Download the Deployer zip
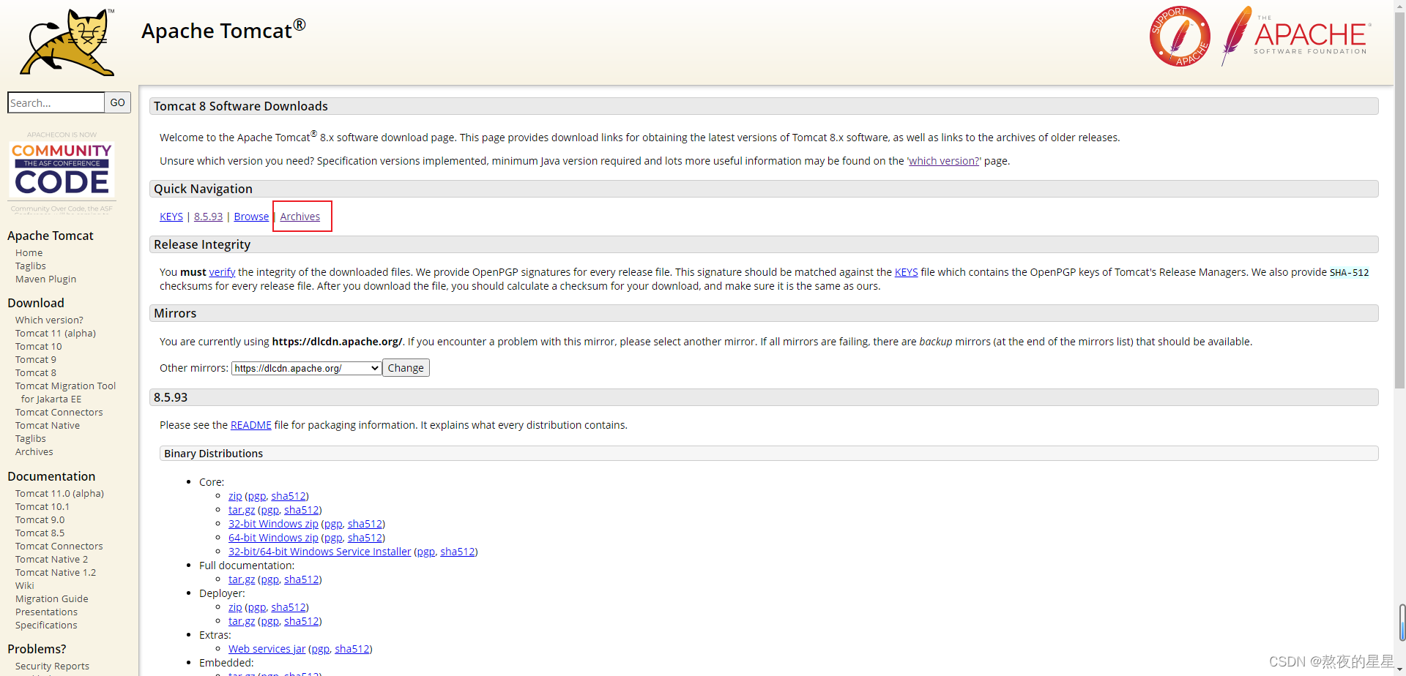This screenshot has height=676, width=1406. 235,607
